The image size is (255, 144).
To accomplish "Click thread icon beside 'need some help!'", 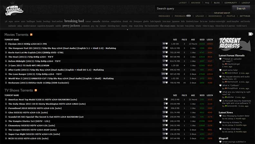I will click(220, 70).
